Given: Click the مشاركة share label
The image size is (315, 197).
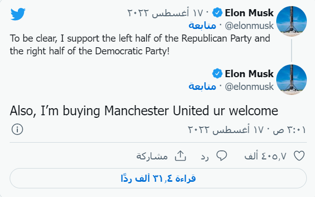Looking at the screenshot, I should click(x=152, y=156).
